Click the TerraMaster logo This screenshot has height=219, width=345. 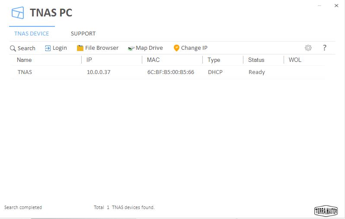click(x=326, y=211)
